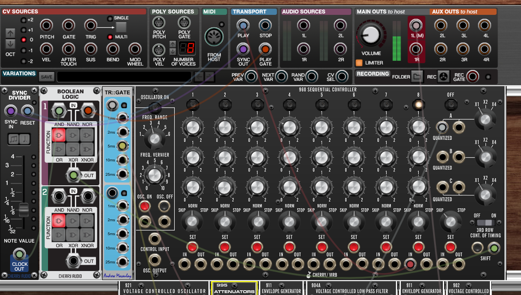Click the 960 CONTROL INPUT jack

coord(155,238)
